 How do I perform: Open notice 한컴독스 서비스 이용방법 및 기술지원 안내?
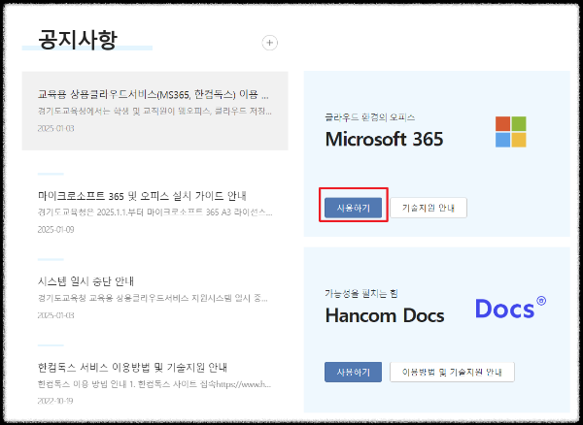(132, 367)
